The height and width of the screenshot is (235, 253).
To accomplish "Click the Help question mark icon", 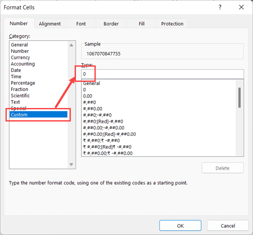I will pyautogui.click(x=220, y=7).
